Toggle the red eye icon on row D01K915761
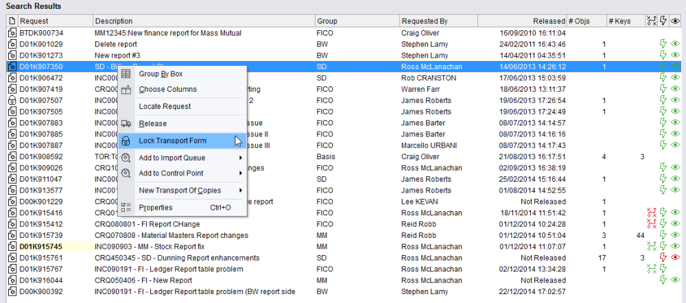Viewport: 686px width, 303px height. point(676,258)
